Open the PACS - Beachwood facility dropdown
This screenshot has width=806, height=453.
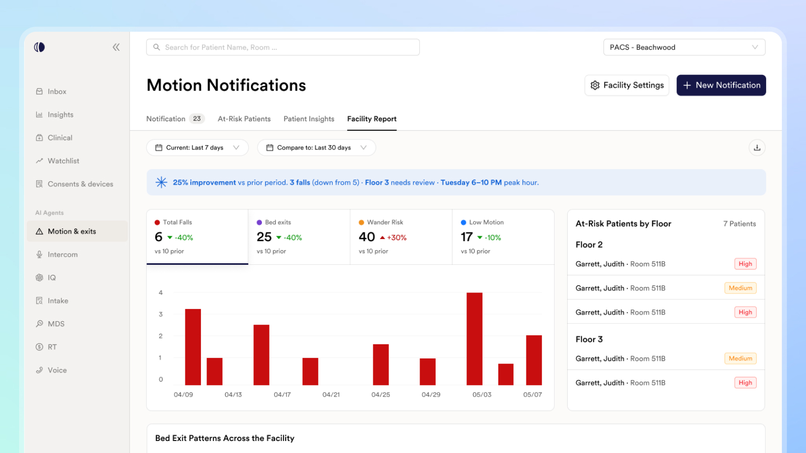coord(684,47)
